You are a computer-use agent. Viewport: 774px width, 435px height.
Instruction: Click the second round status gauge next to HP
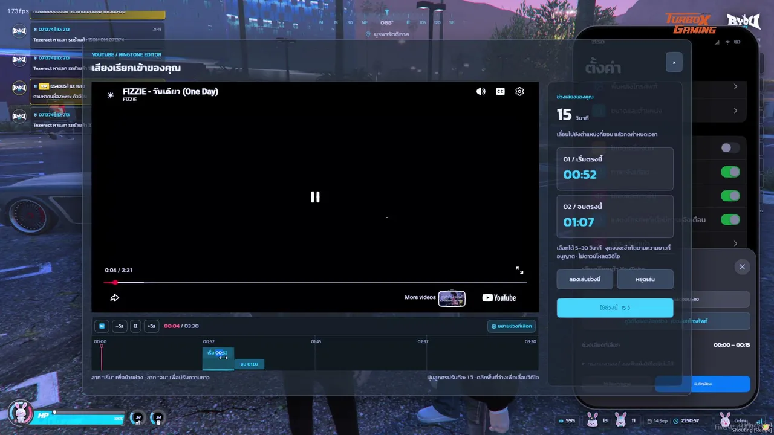[158, 417]
